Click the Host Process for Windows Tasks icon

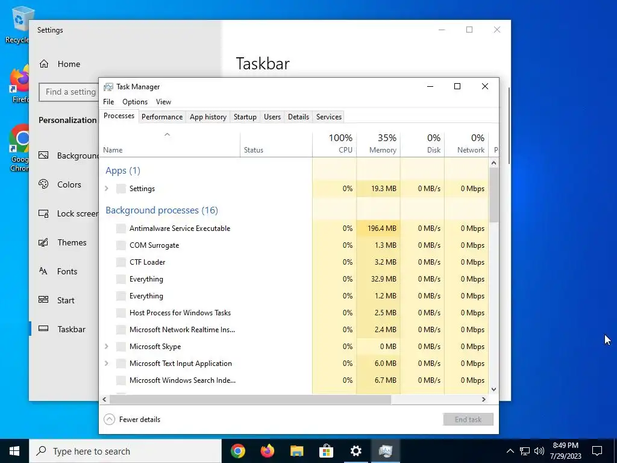121,313
